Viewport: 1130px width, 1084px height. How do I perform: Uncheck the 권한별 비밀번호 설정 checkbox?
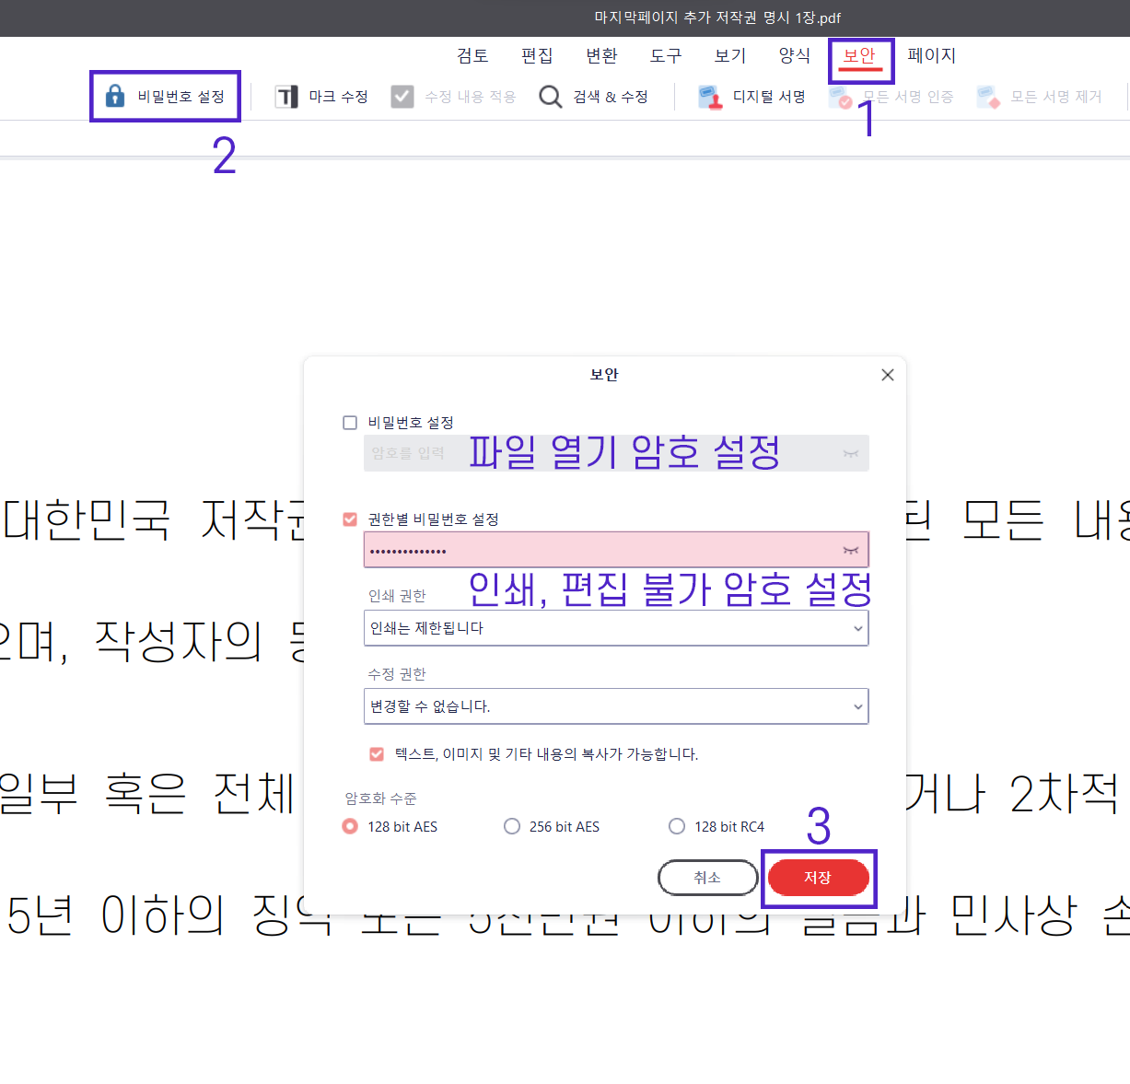point(350,519)
